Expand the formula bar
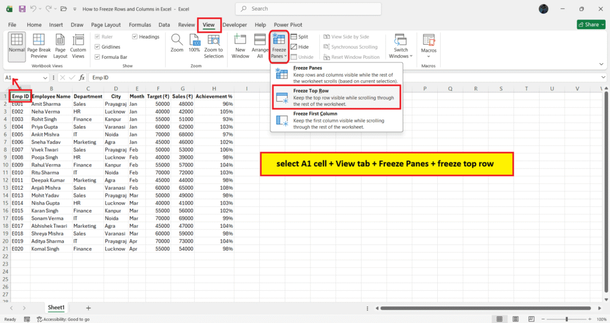Screen dimensions: 610x323 click(x=603, y=77)
